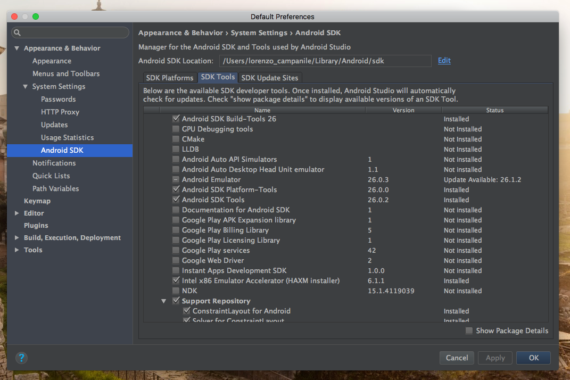570x380 pixels.
Task: Sort the table by Version column
Action: [x=403, y=110]
